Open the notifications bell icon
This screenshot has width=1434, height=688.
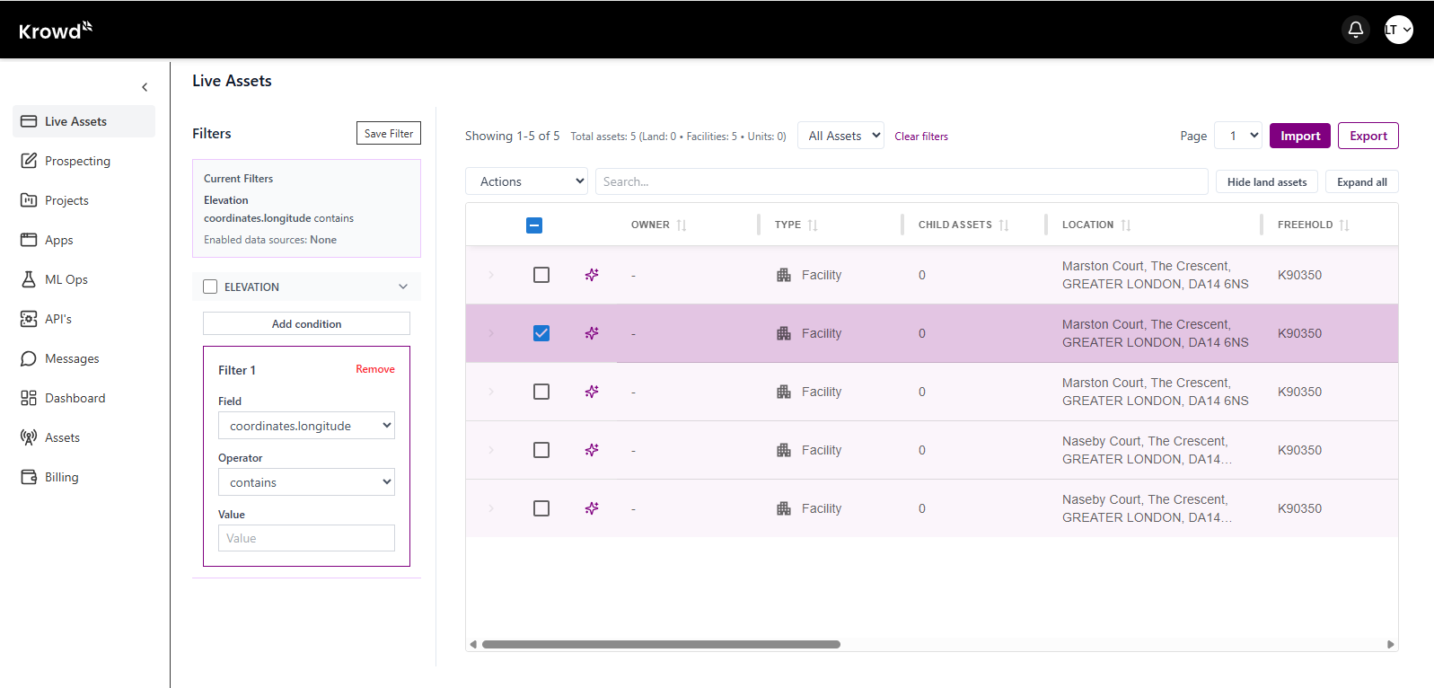coord(1355,30)
